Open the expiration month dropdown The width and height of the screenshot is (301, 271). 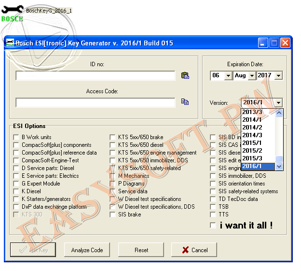pos(252,75)
